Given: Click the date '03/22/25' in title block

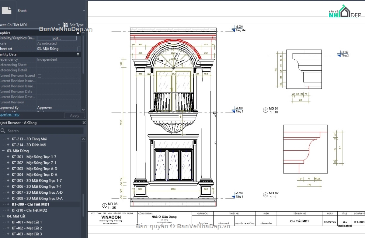Looking at the screenshot, I should point(330,222).
